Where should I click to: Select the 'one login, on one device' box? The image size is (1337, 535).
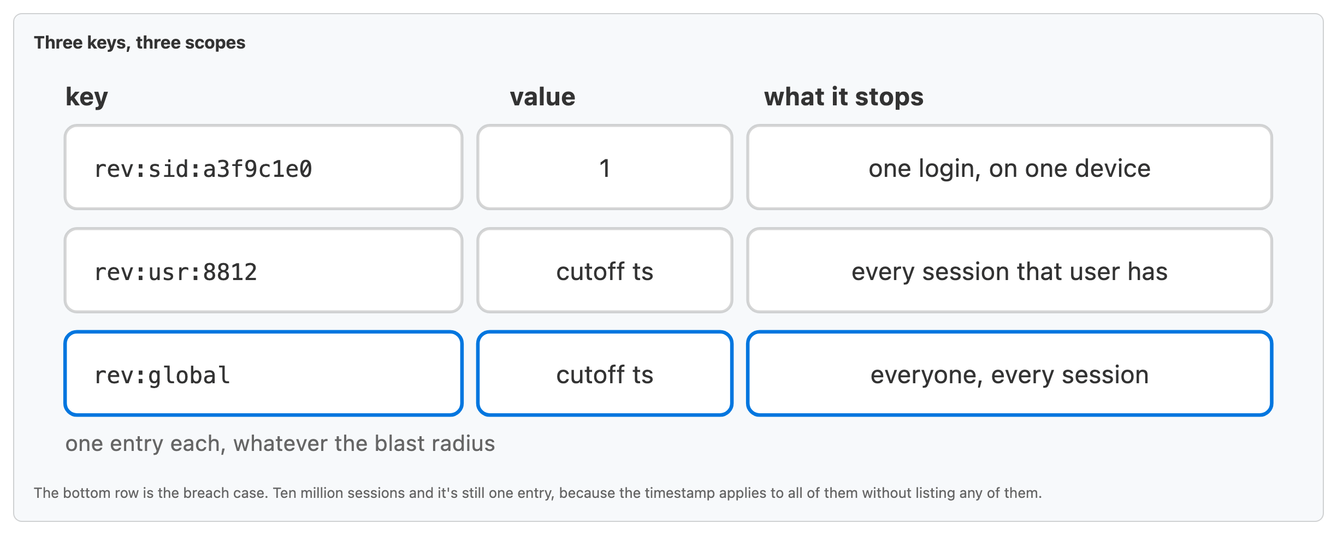[x=1009, y=167]
